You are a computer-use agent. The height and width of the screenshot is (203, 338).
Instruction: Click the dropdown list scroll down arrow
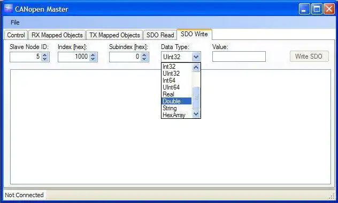coord(196,113)
